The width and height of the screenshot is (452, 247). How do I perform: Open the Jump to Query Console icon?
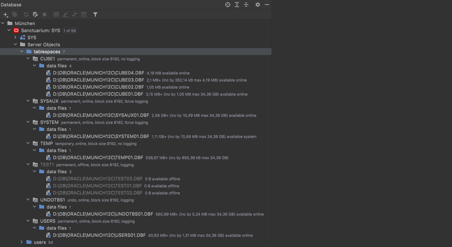[x=84, y=14]
